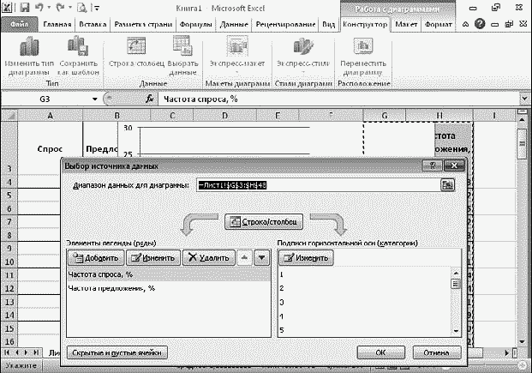
Task: Click Сохранить как шаблон icon
Action: point(78,45)
